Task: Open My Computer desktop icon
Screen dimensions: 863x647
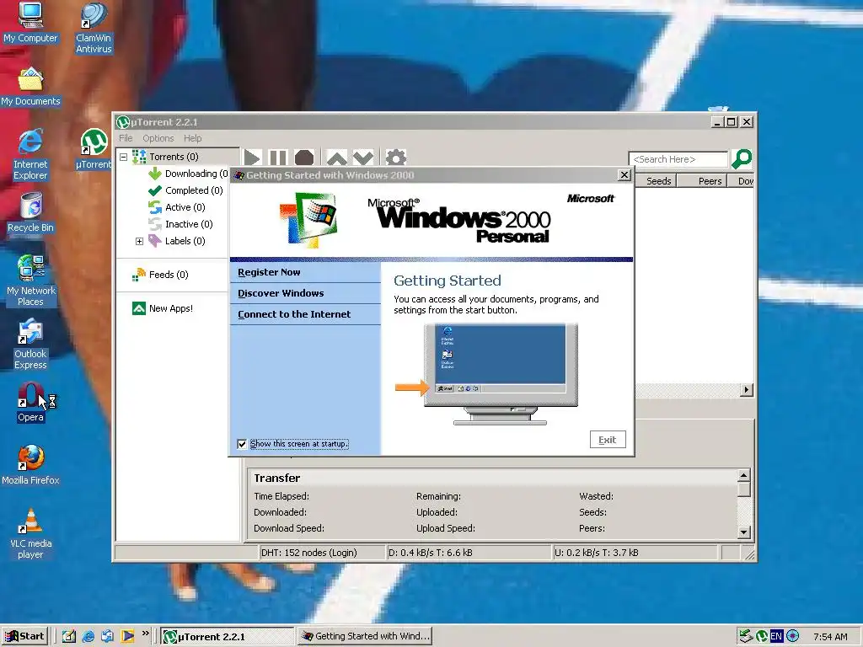Action: [30, 22]
